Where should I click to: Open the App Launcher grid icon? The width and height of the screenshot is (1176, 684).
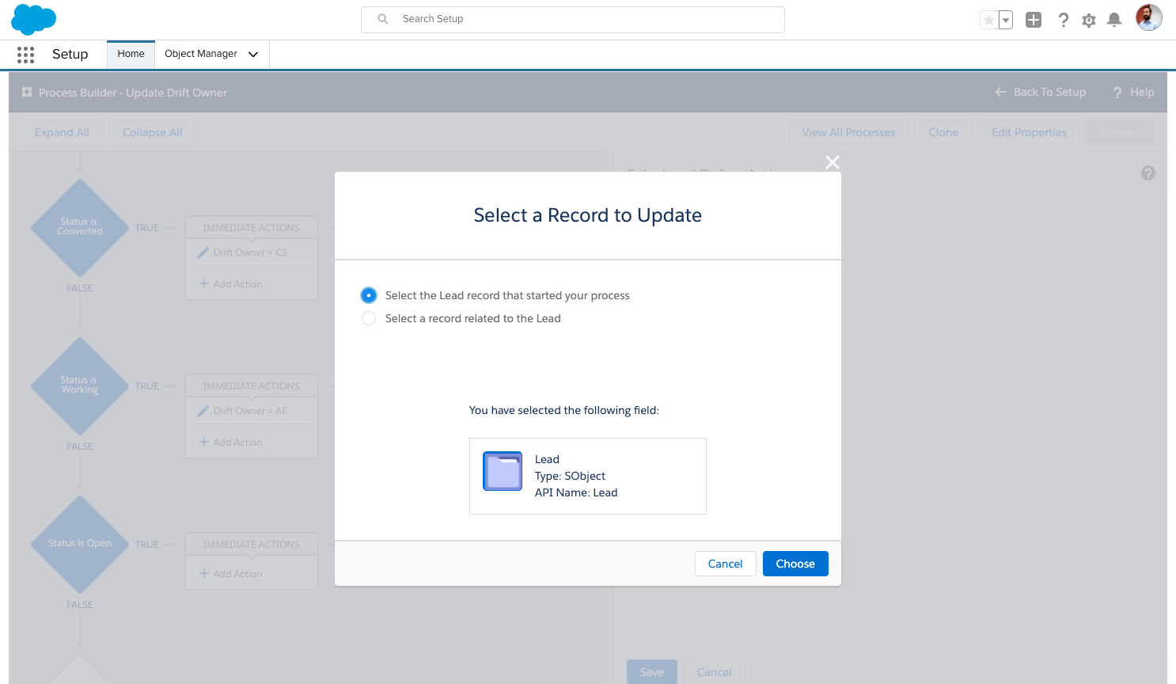tap(25, 55)
